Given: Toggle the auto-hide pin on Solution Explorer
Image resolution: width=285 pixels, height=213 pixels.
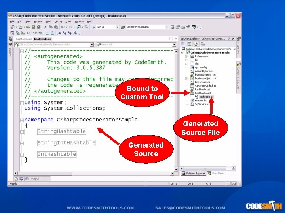Looking at the screenshot, I should pyautogui.click(x=229, y=39).
